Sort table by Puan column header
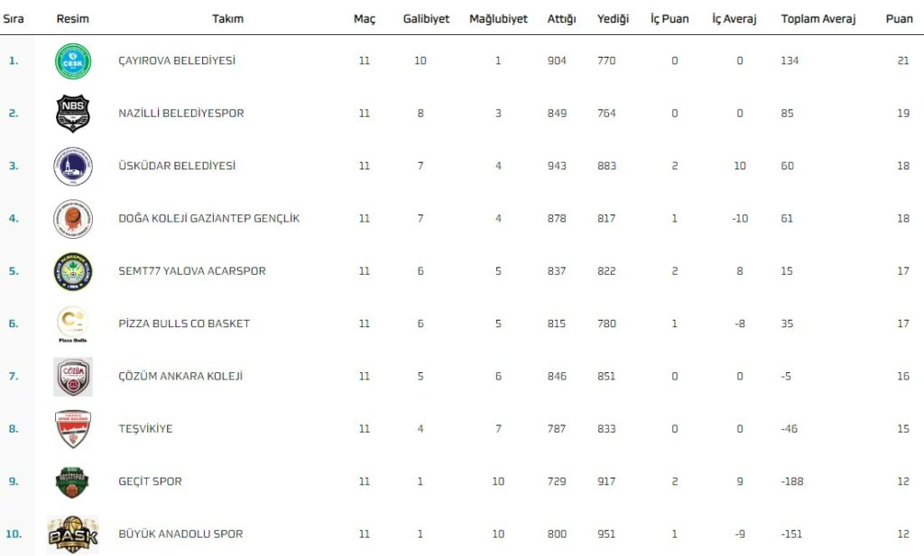Image resolution: width=924 pixels, height=556 pixels. (899, 19)
